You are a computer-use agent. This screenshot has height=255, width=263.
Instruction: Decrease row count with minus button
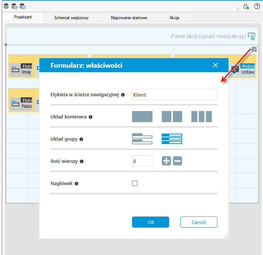[x=177, y=161]
